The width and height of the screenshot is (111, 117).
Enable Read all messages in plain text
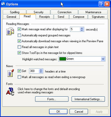19,47
